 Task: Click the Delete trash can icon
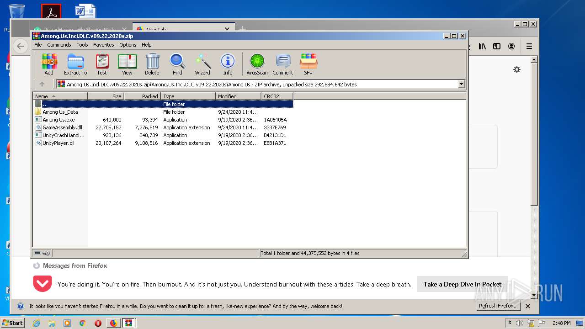(152, 64)
